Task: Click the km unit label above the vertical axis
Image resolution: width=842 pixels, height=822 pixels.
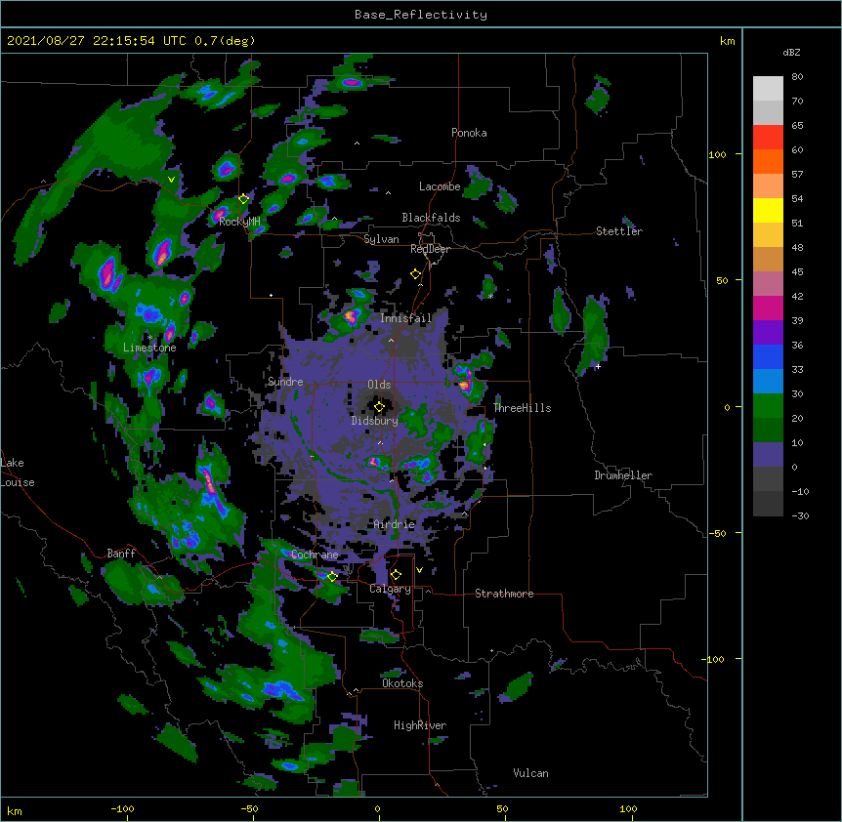Action: [x=728, y=41]
